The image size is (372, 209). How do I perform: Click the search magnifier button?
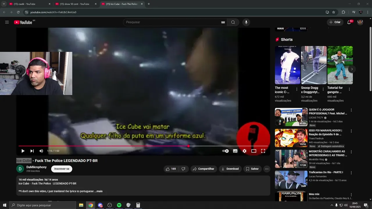(233, 22)
